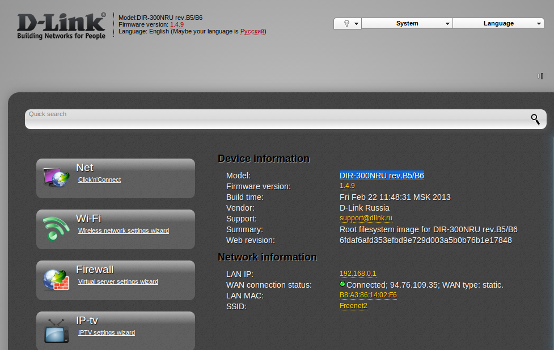Toggle the small view switch below Language
This screenshot has height=350, width=554.
point(540,76)
